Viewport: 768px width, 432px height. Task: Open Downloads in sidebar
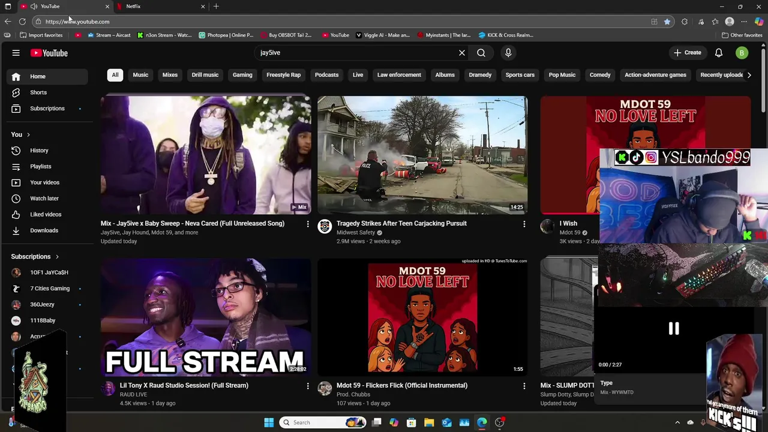(x=48, y=230)
